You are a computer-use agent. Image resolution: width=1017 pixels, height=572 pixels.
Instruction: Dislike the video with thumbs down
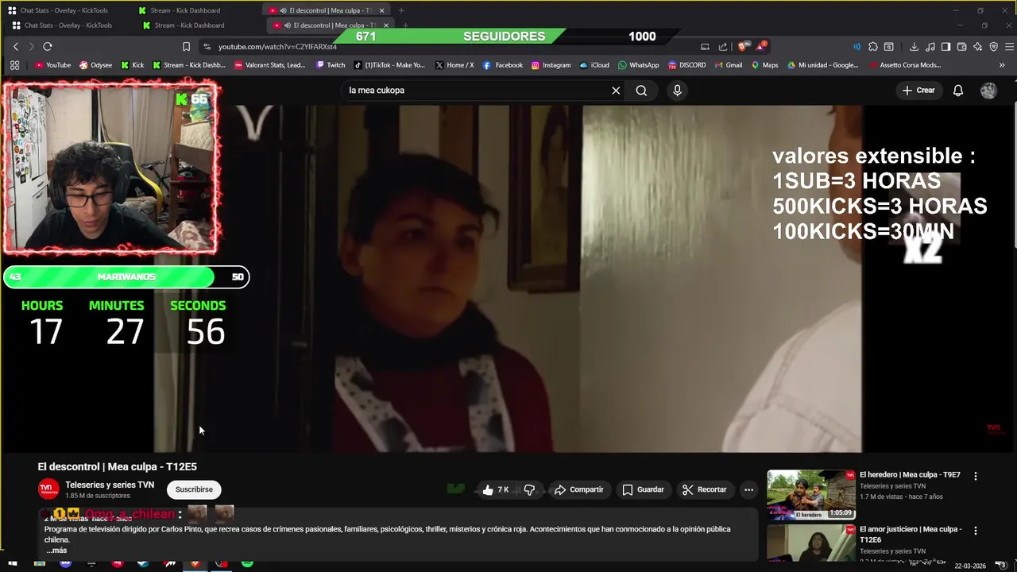pos(529,489)
